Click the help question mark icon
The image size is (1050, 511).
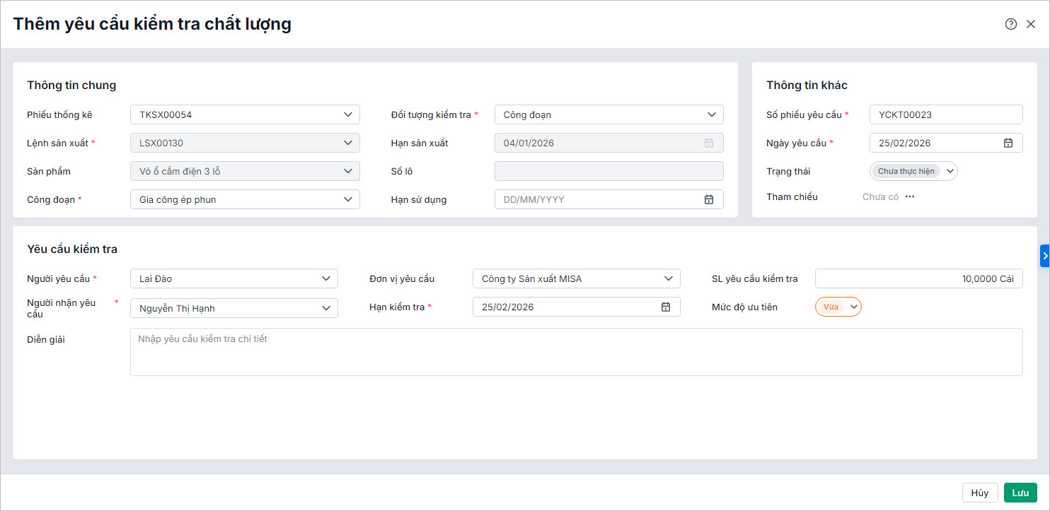(x=1010, y=24)
